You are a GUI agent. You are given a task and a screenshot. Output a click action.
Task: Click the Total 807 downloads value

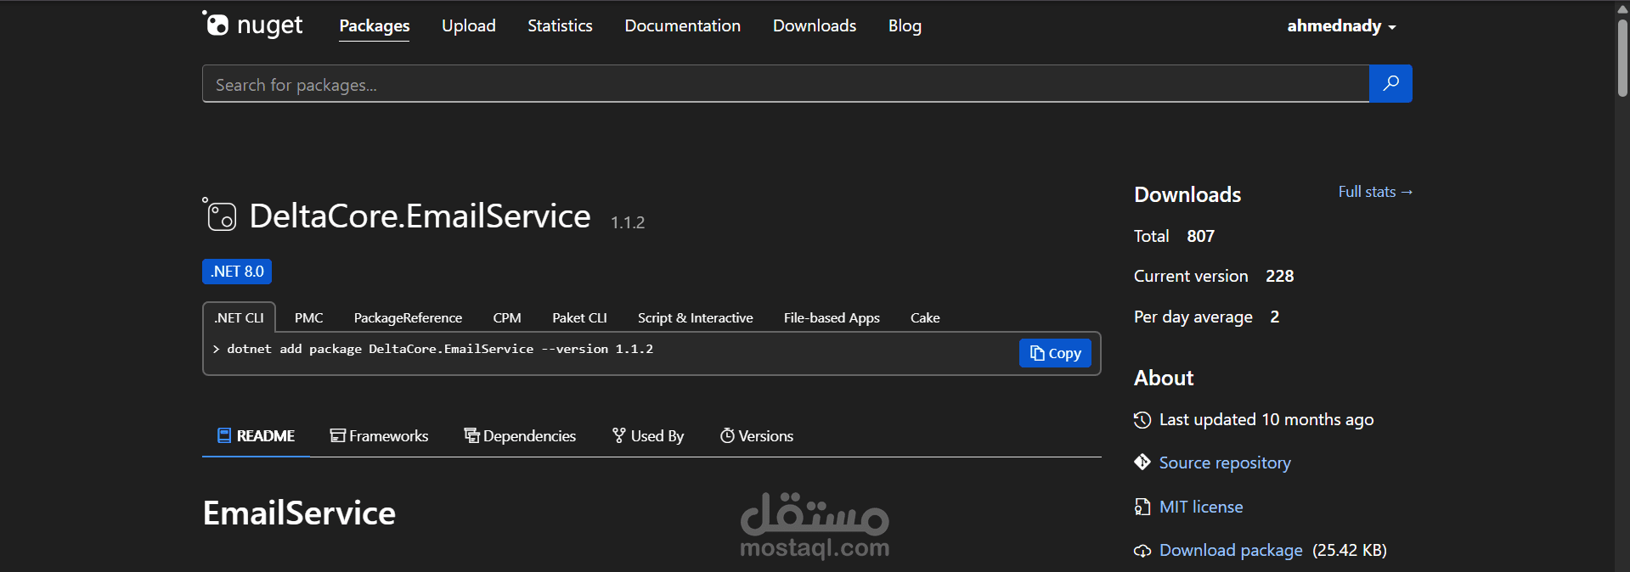click(1200, 236)
